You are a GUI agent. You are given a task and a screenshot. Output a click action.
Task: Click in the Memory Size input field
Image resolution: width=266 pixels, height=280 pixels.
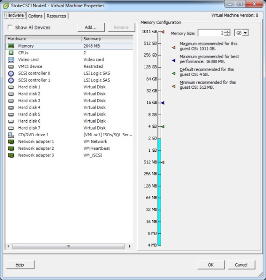click(x=211, y=33)
